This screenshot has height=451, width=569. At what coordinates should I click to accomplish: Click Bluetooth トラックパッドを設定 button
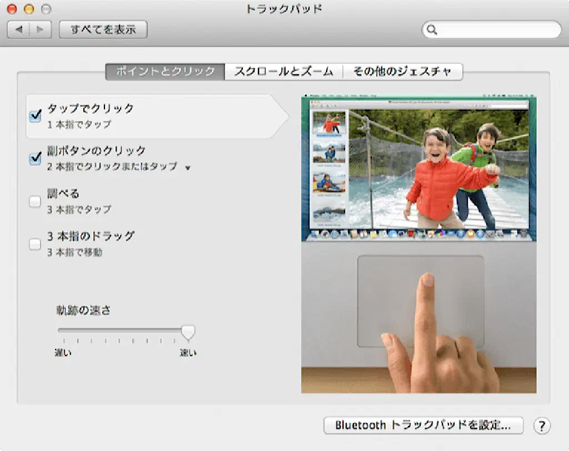pos(423,425)
